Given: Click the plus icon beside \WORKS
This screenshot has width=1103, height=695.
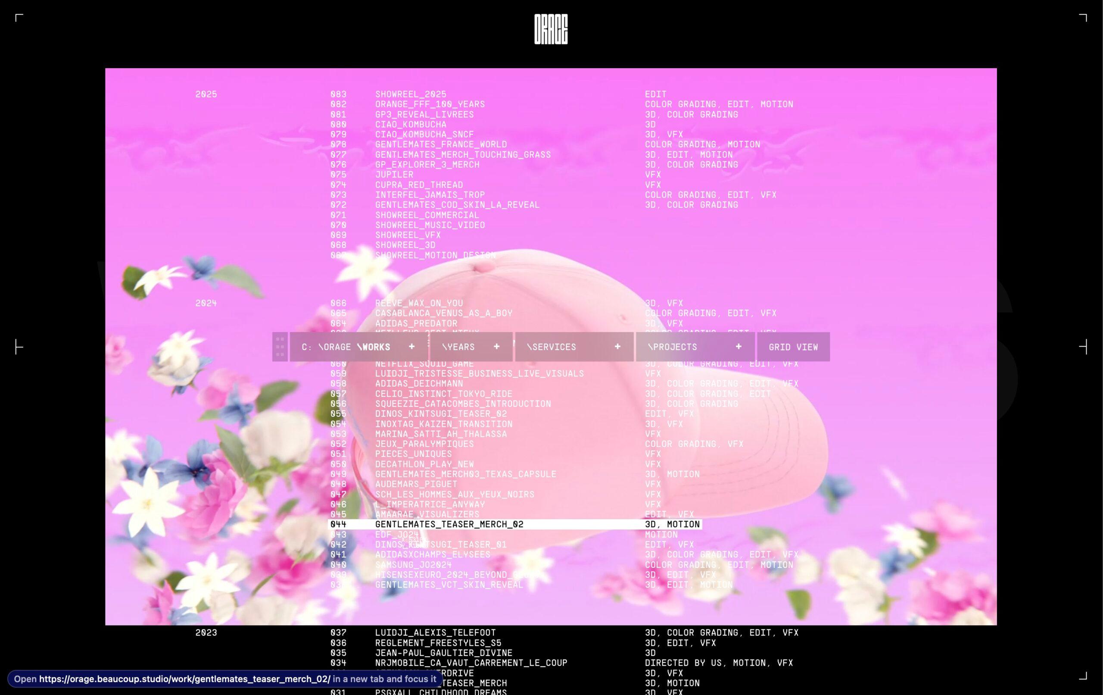Looking at the screenshot, I should pyautogui.click(x=411, y=347).
